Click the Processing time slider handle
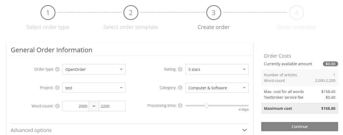This screenshot has width=343, height=135. 207,106
